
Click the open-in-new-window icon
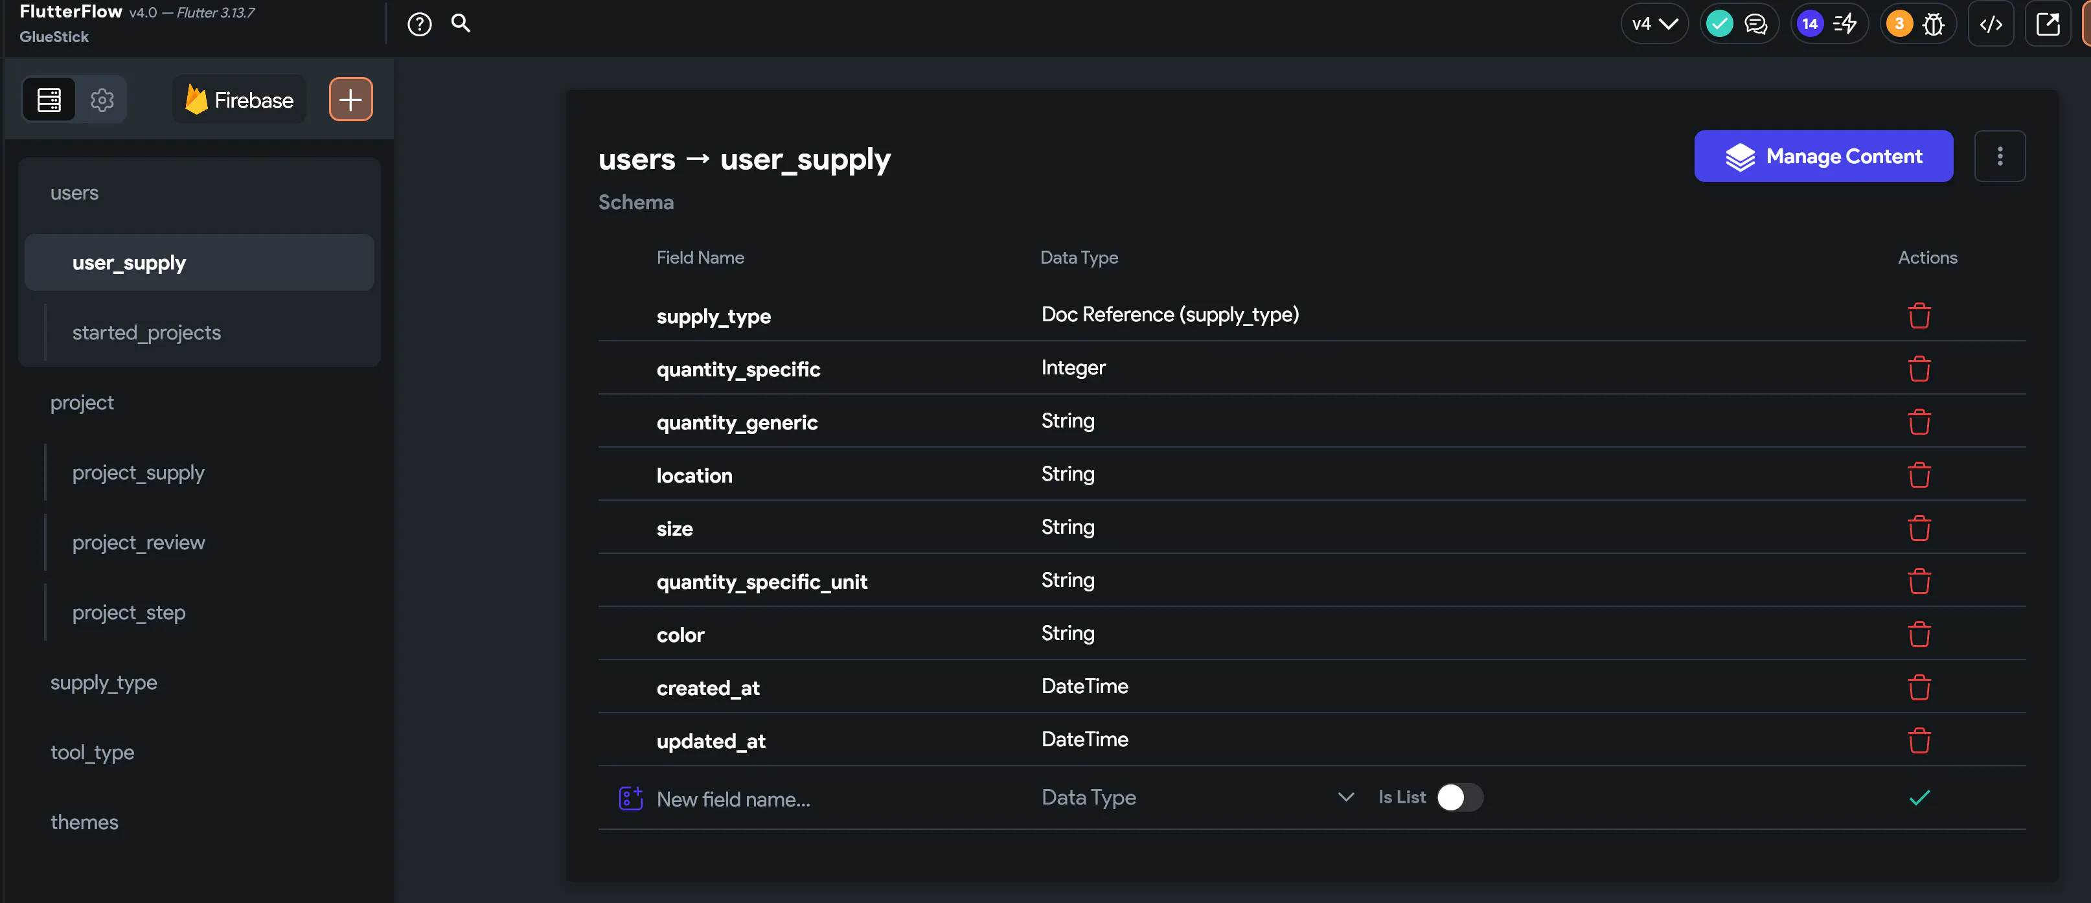(x=2048, y=25)
